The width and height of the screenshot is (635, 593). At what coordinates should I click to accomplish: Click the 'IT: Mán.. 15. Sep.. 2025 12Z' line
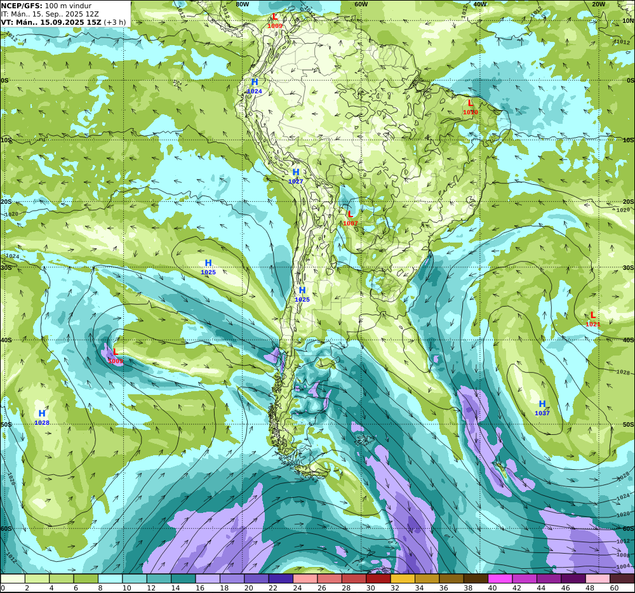point(50,14)
